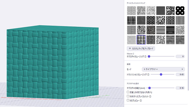
Task: Pick the horizontal stripes displacement map
Action: pyautogui.click(x=161, y=30)
